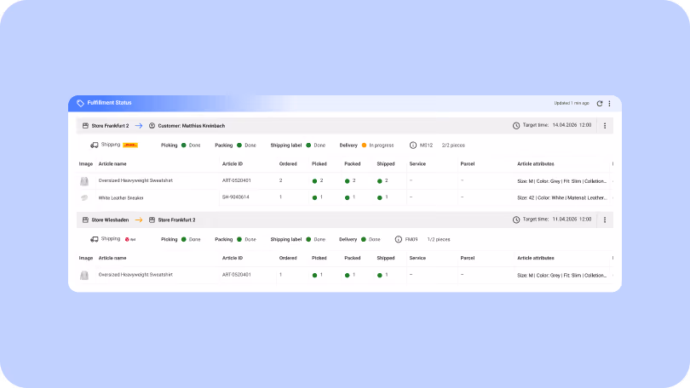The image size is (690, 388).
Task: Click Article ID column header in second table
Action: [x=233, y=258]
